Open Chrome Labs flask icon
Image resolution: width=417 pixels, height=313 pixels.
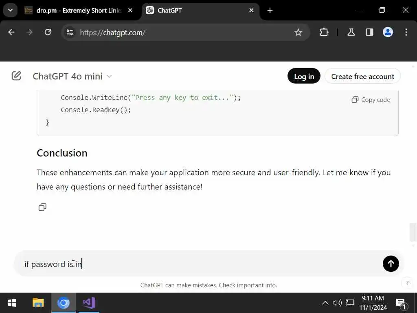(x=351, y=33)
